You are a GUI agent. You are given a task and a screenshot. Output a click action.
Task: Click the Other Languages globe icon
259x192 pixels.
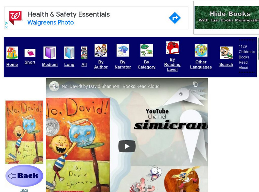201,50
